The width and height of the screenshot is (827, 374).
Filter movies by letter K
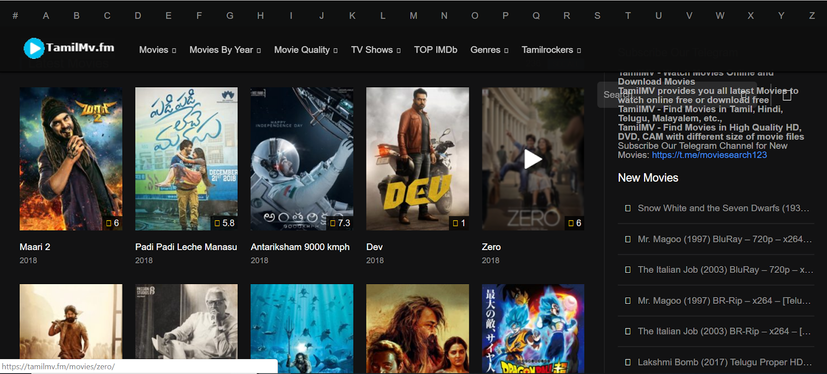353,16
